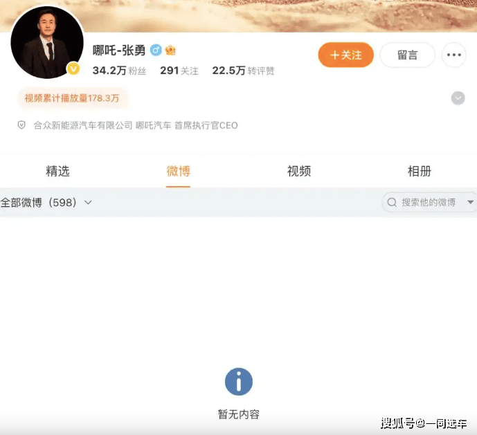Open the 视频 tab

point(299,171)
